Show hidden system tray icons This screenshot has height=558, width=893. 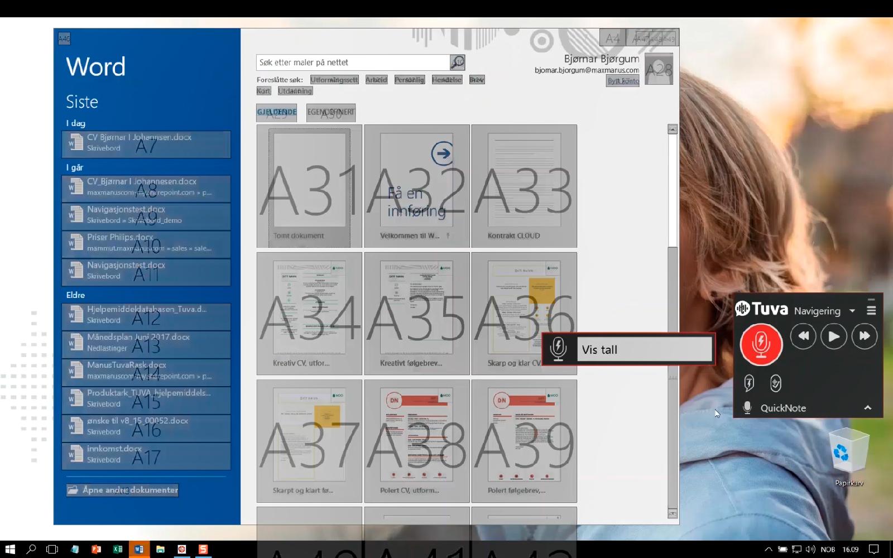[x=769, y=549]
